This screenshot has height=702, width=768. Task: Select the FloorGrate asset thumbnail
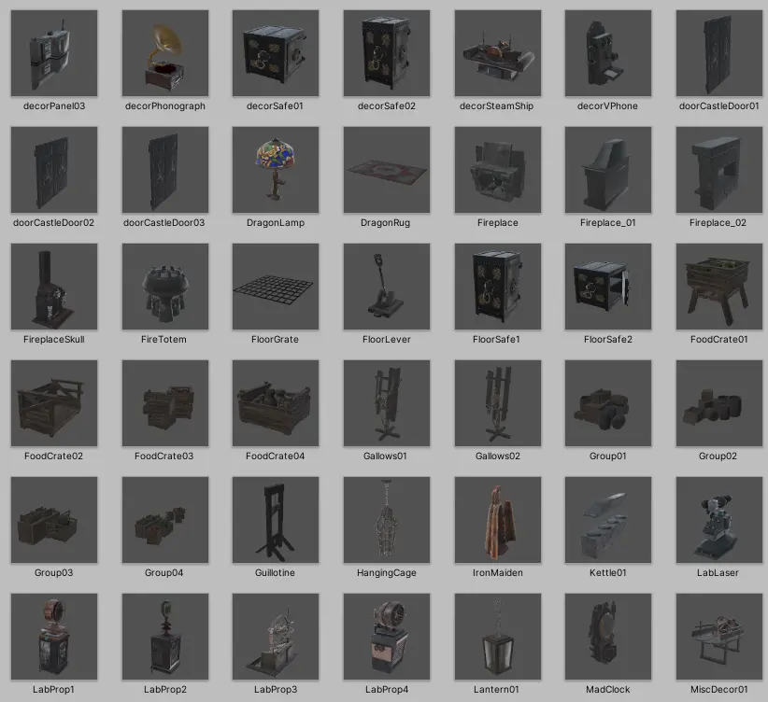pyautogui.click(x=276, y=287)
